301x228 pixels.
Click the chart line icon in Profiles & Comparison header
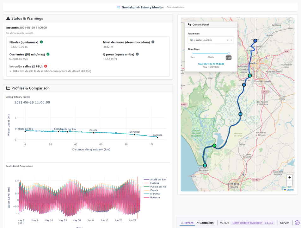(8, 88)
